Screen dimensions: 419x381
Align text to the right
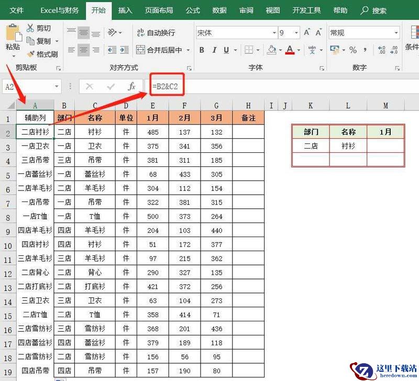96,50
